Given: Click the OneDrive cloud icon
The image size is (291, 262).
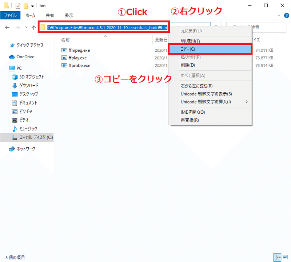Looking at the screenshot, I should (12, 57).
